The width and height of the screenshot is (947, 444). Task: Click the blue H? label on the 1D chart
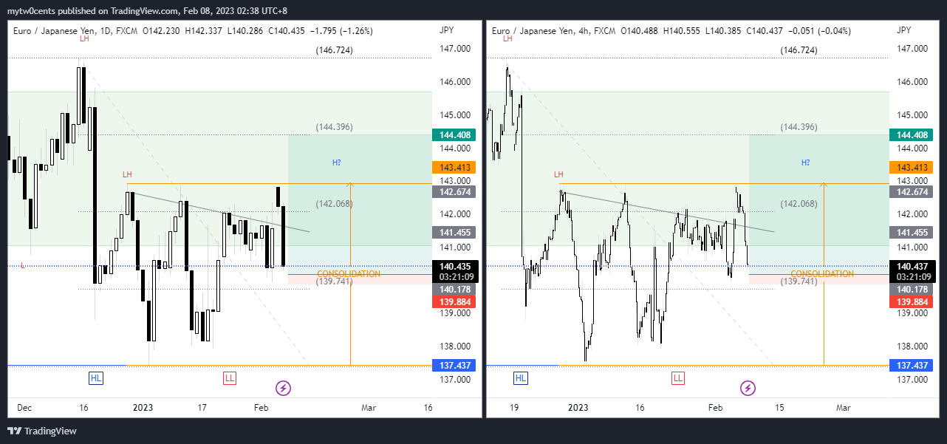point(336,162)
